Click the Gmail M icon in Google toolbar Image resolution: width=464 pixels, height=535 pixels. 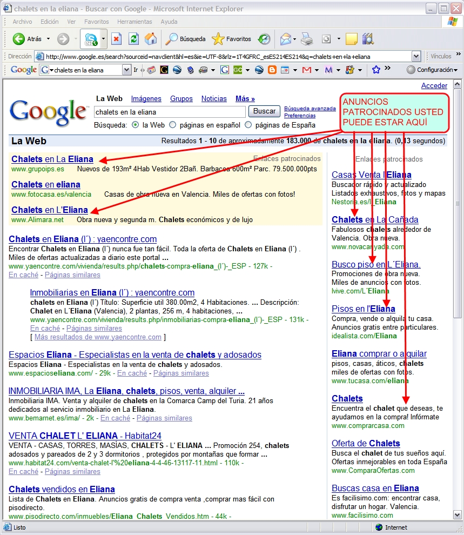click(306, 70)
